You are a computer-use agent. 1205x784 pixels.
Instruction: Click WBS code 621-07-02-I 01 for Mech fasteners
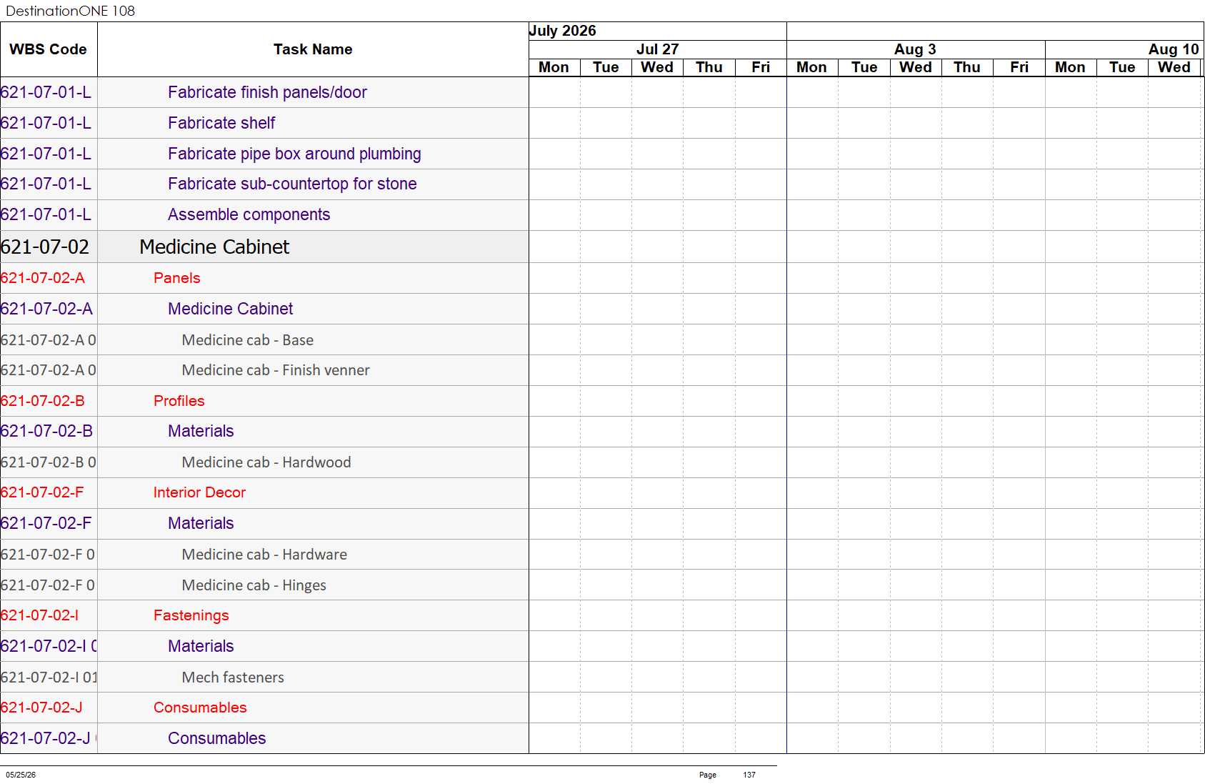(x=49, y=678)
